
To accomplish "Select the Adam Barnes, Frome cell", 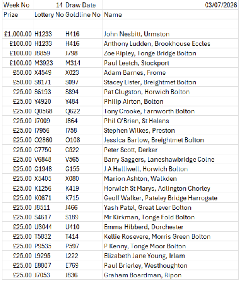I will [170, 72].
